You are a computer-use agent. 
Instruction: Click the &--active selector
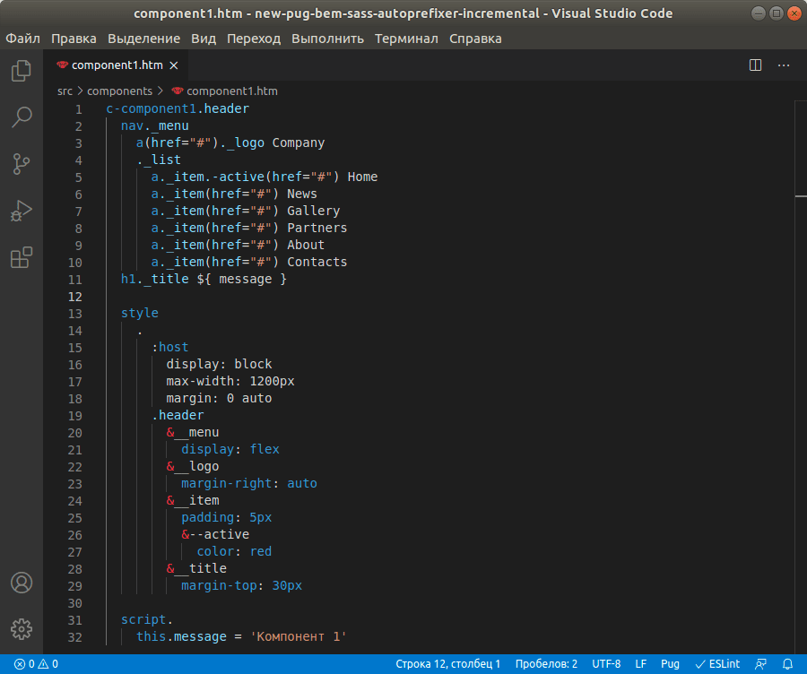coord(215,534)
